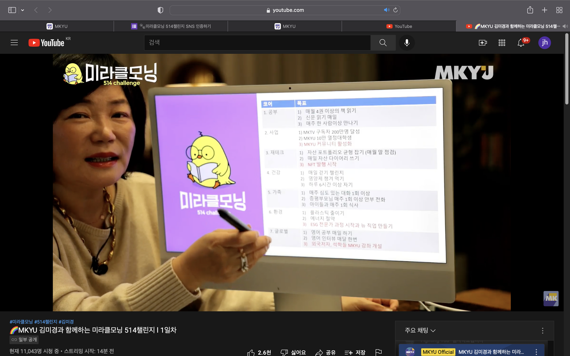The width and height of the screenshot is (570, 356).
Task: Click the search magnifier button
Action: click(383, 43)
